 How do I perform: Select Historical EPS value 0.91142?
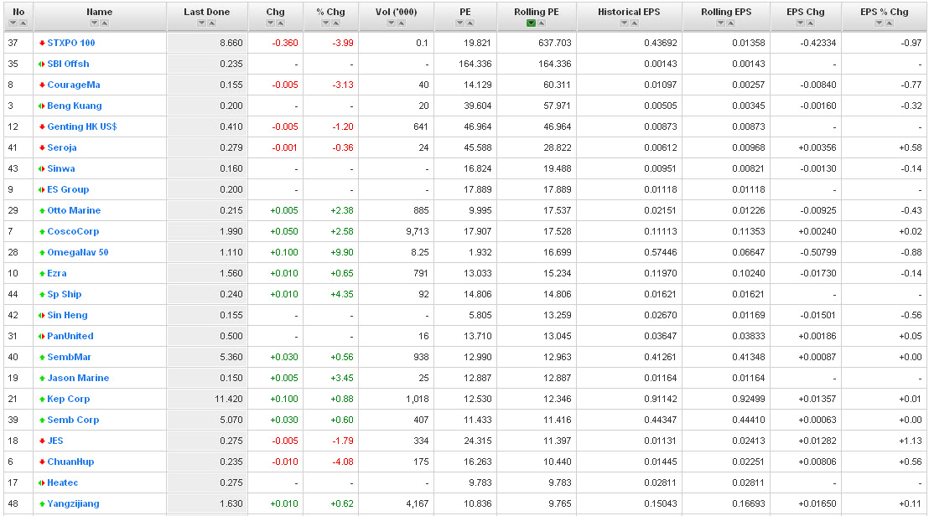[660, 399]
